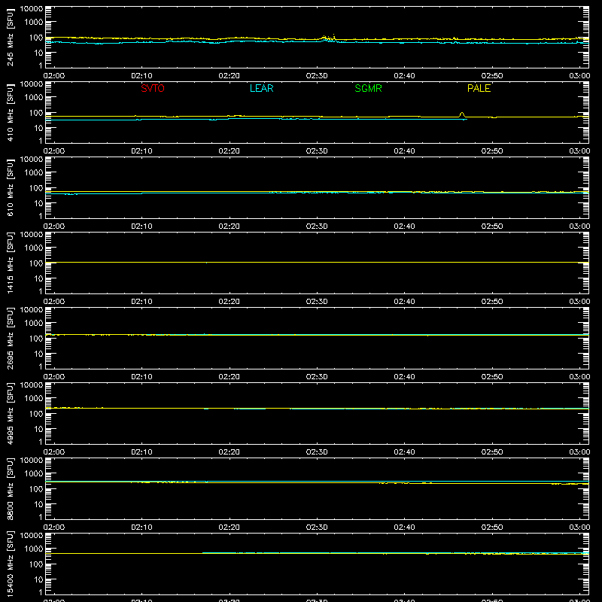Click the green SGMR legend label
602x602 pixels.
click(368, 88)
